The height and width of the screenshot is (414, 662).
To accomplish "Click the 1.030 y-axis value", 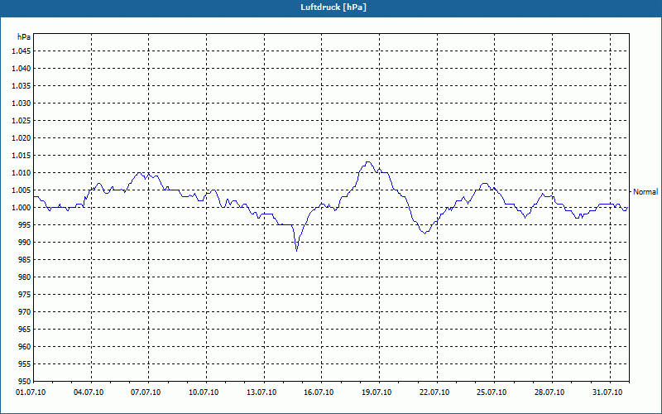I will tap(22, 103).
